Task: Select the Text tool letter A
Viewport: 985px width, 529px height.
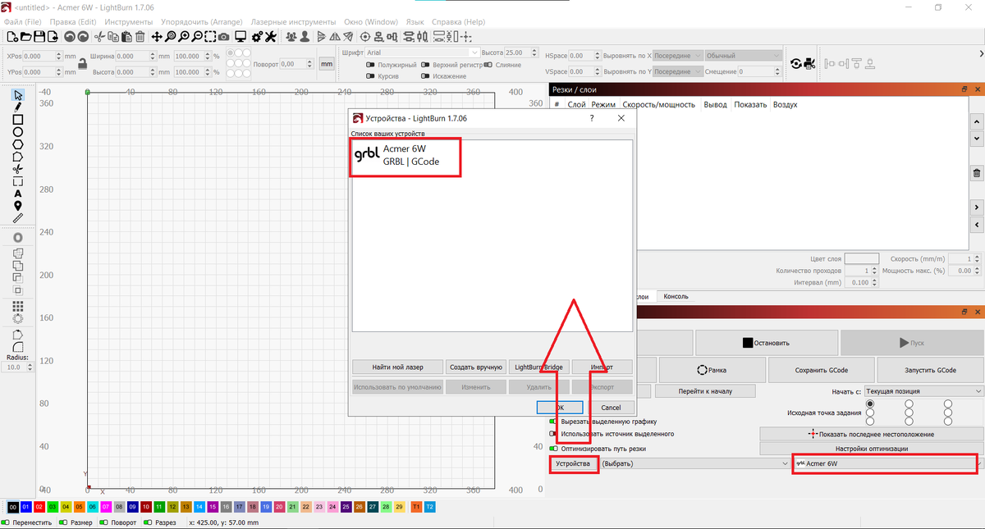Action: [x=18, y=194]
